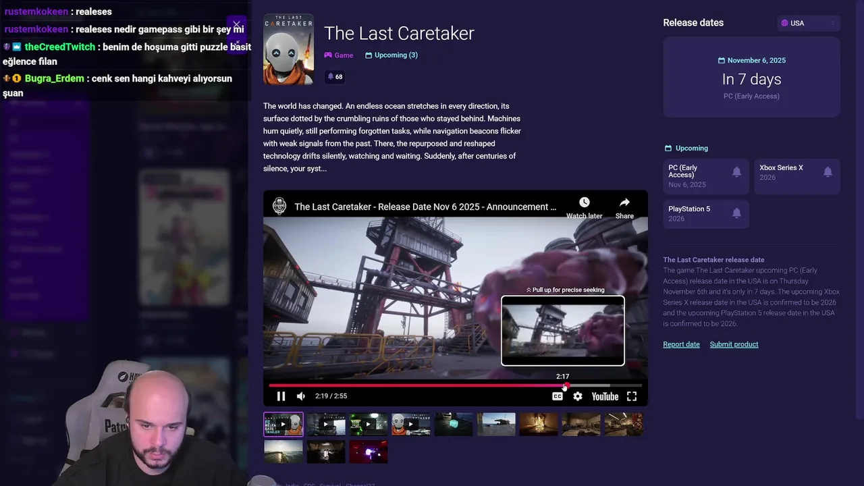Image resolution: width=864 pixels, height=486 pixels.
Task: Toggle PlayStation 5 notification bell
Action: (736, 213)
